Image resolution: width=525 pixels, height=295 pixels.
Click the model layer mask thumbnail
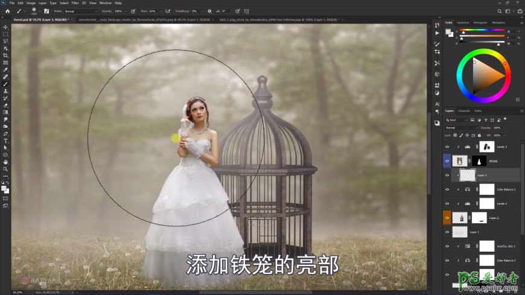point(479,161)
